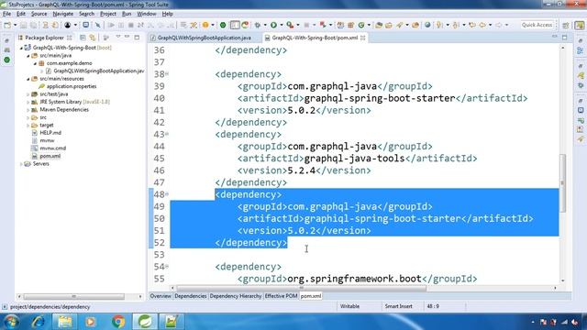
Task: Collapse the dependency fold marker at line 48
Action: (167, 194)
